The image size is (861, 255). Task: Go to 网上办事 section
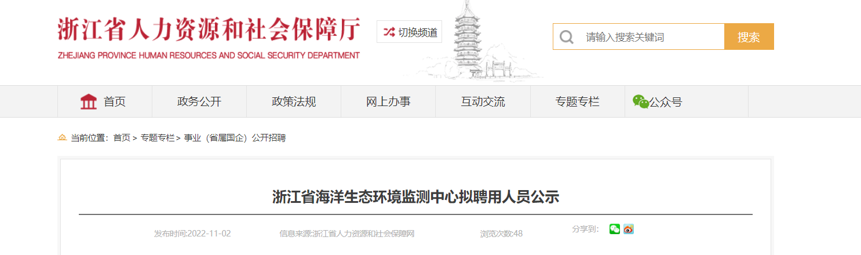(388, 101)
